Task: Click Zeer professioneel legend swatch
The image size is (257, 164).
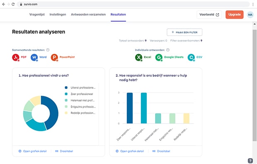Action: point(66,94)
